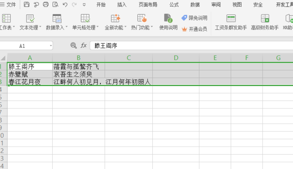Screen dimensions: 293x169
Task: Switch to the 插入 tab
Action: coord(122,5)
